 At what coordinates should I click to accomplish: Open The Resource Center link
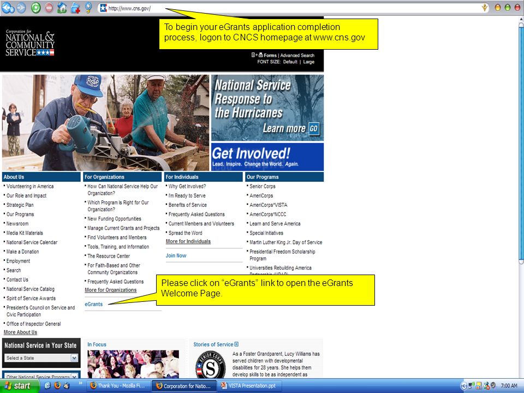pyautogui.click(x=109, y=257)
